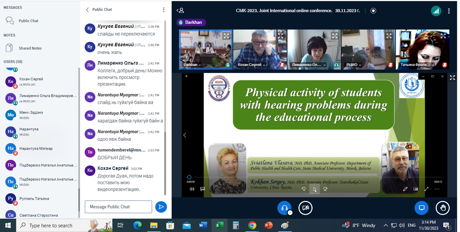Play the presentation video
Image resolution: width=460 pixels, height=232 pixels.
tap(315, 190)
